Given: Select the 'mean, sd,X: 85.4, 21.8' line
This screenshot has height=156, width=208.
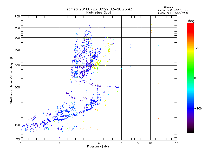Looking at the screenshot, I should pyautogui.click(x=173, y=13).
